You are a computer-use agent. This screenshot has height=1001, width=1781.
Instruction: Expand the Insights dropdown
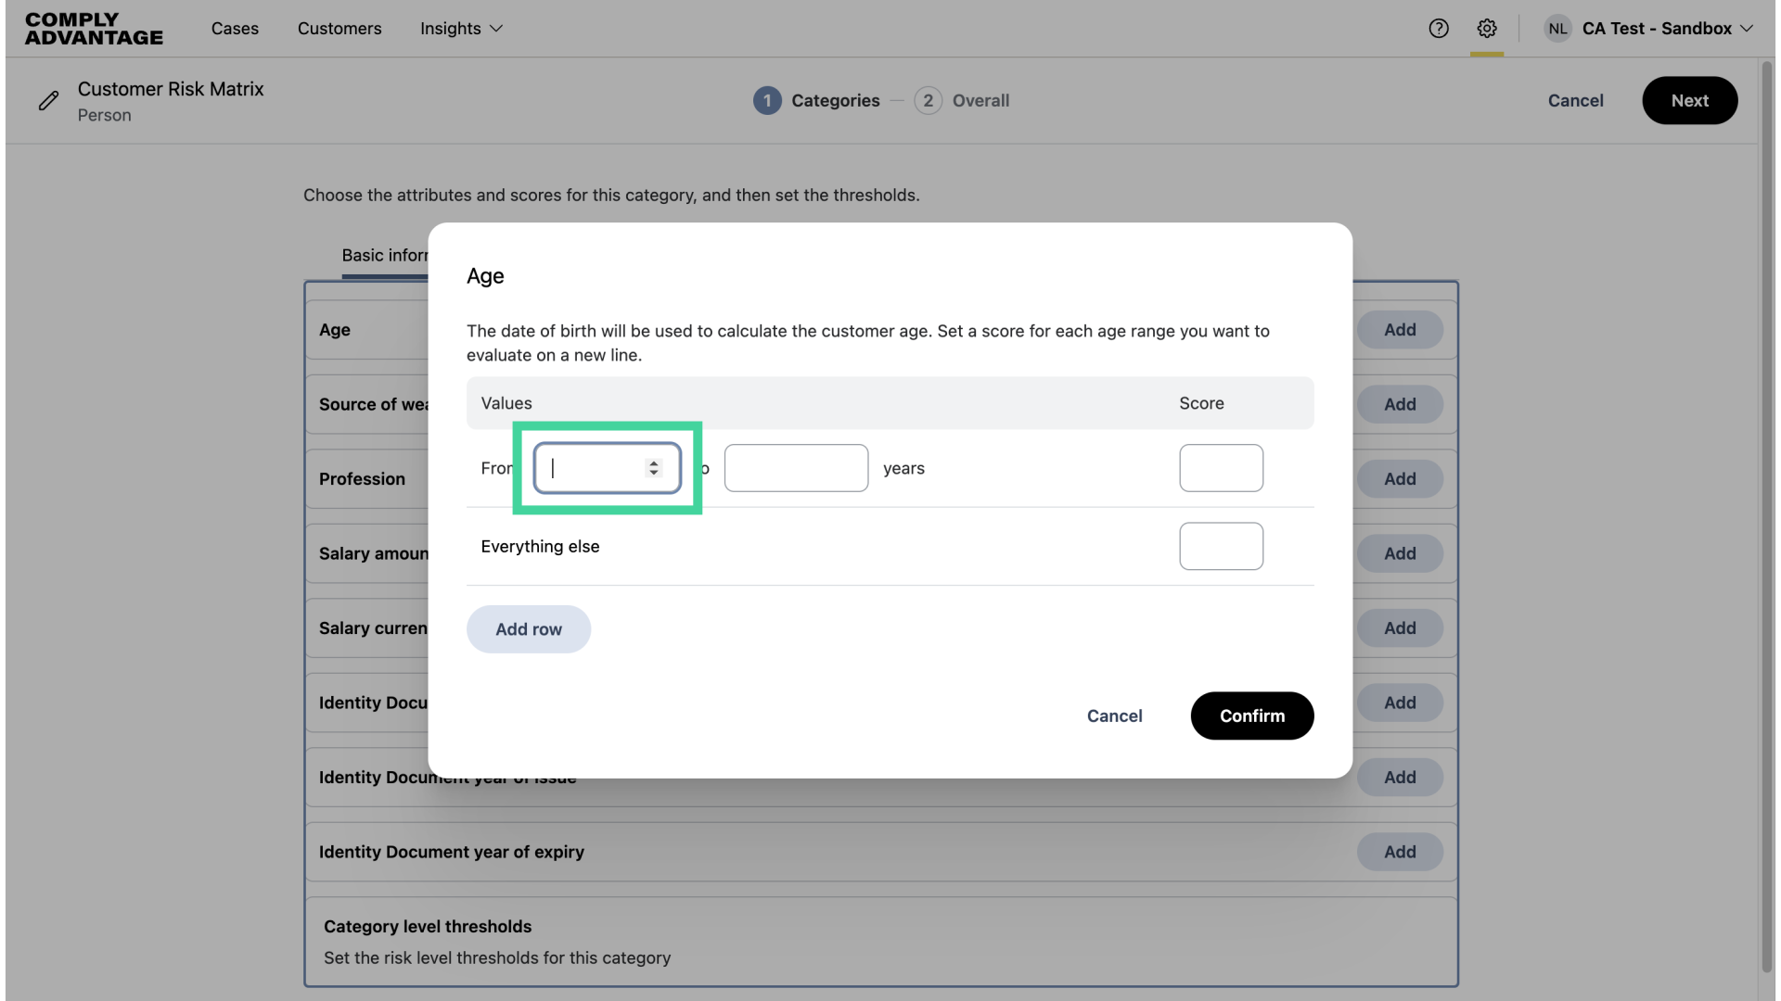click(x=460, y=29)
